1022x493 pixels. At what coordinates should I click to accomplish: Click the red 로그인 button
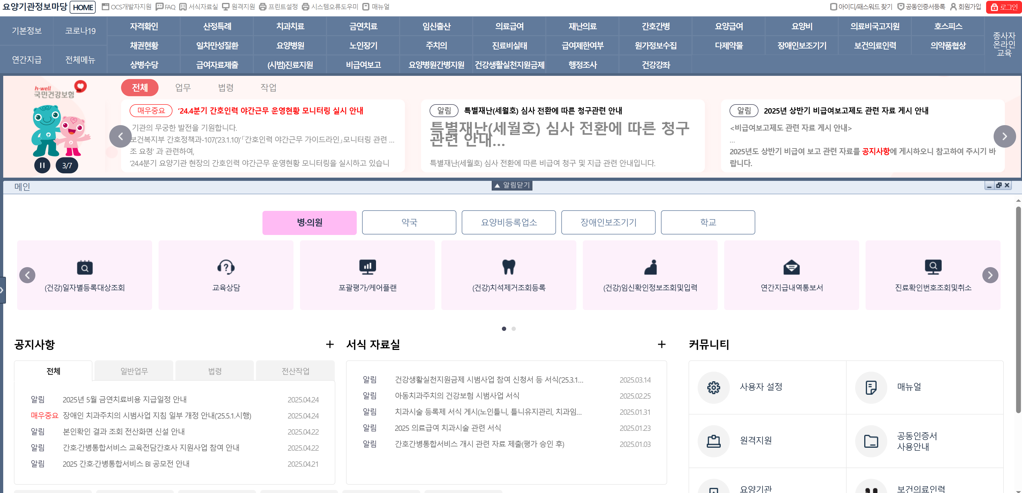click(1004, 7)
